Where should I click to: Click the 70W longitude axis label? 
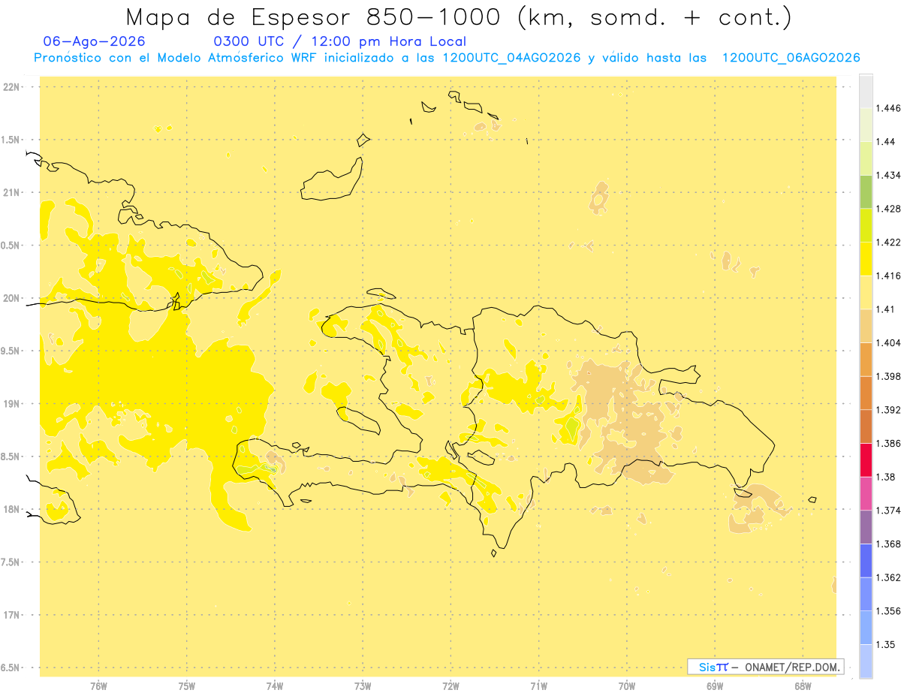tap(627, 686)
